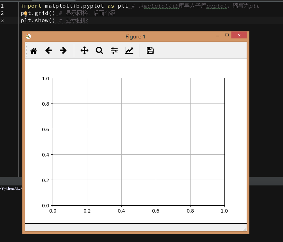This screenshot has width=283, height=242.
Task: Open the Edit axis curve parameters icon
Action: pos(129,51)
